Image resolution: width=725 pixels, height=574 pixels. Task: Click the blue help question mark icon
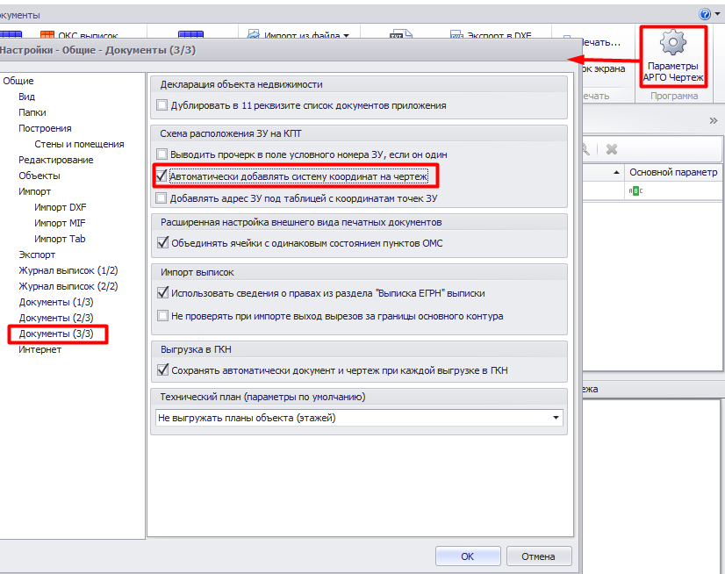pos(705,15)
